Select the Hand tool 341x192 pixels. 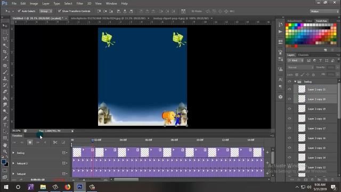coord(5,145)
